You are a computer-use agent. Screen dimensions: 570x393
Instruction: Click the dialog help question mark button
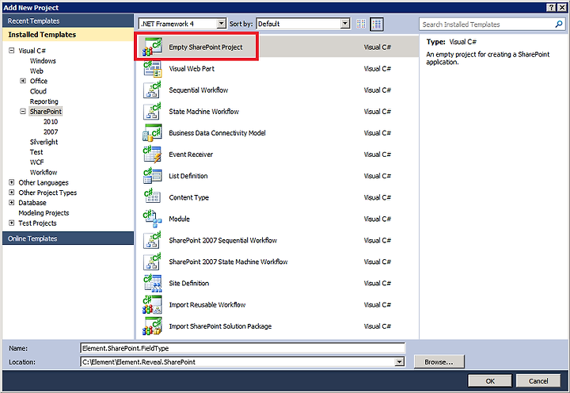(x=551, y=7)
